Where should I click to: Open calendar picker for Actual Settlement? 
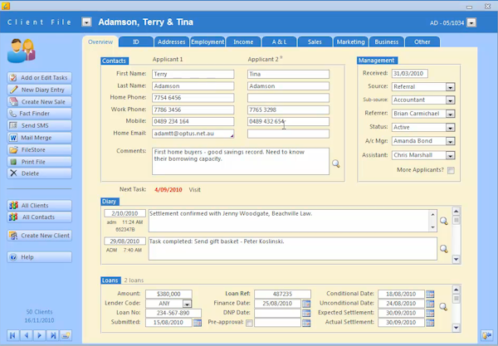(430, 323)
